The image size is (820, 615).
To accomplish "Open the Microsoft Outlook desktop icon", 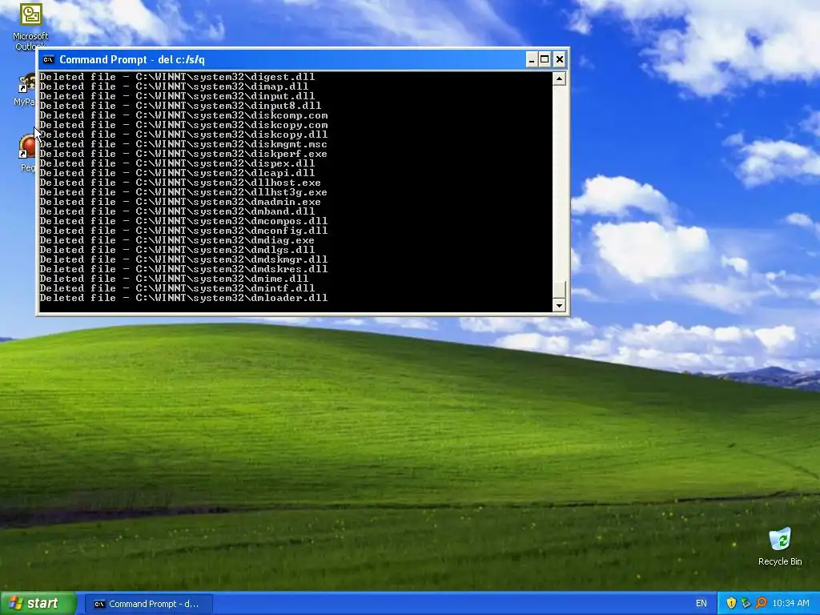I will [x=30, y=26].
